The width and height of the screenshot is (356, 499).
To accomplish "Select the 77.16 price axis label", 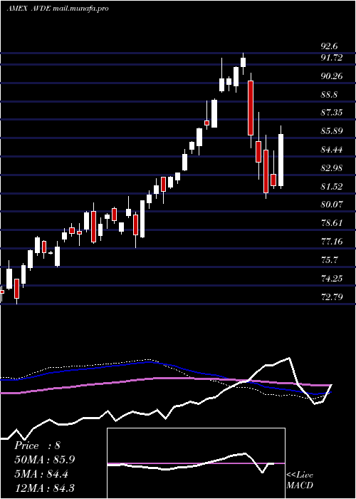I will click(332, 241).
